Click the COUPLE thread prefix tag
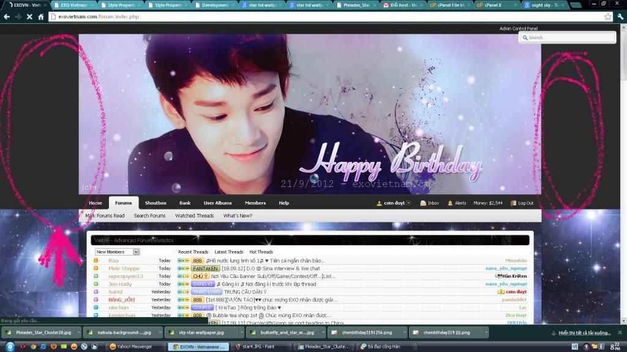Viewport: 627px width, 352px height. 202,308
